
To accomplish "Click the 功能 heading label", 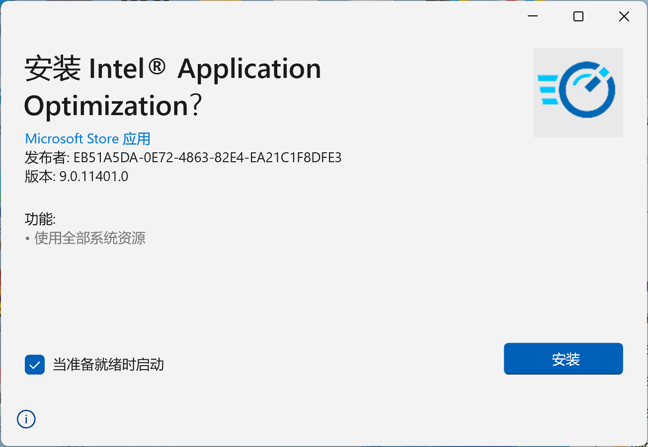I will coord(40,219).
